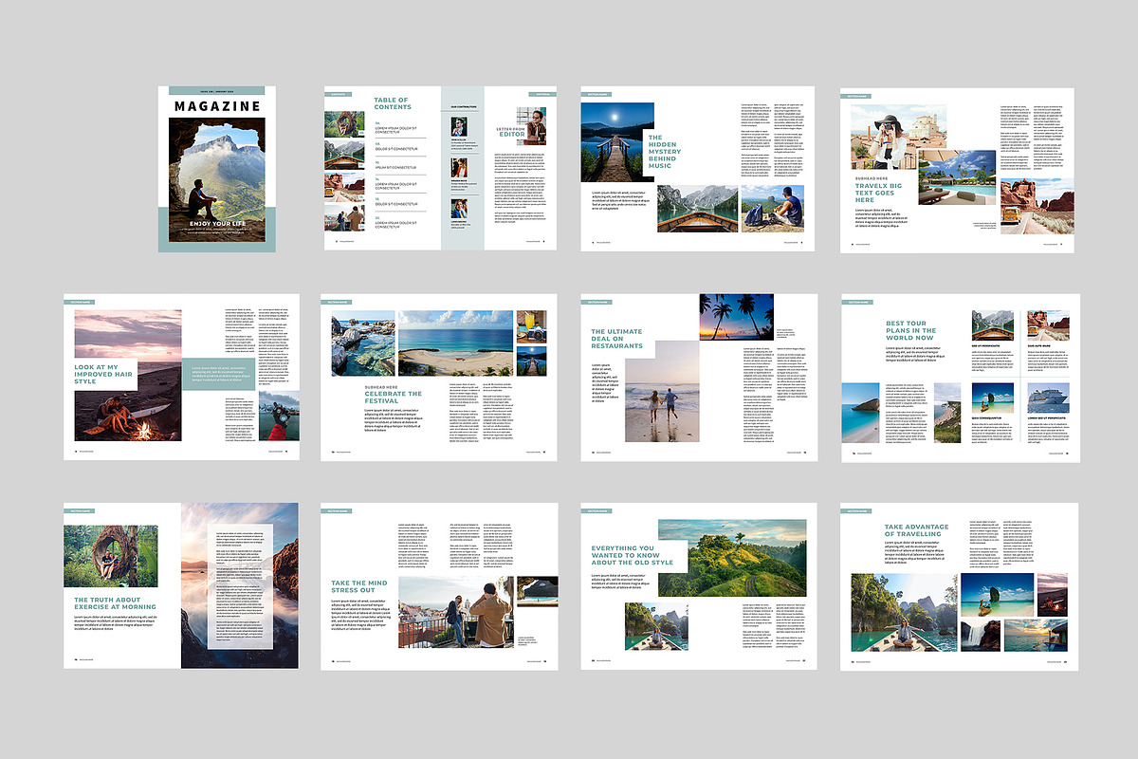The width and height of the screenshot is (1138, 759).
Task: Click the TABLE OF CONTENTS heading
Action: point(391,103)
